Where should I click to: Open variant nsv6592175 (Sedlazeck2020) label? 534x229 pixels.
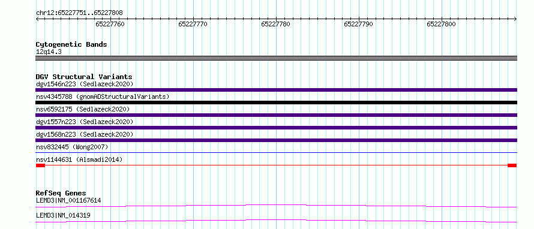(x=83, y=109)
